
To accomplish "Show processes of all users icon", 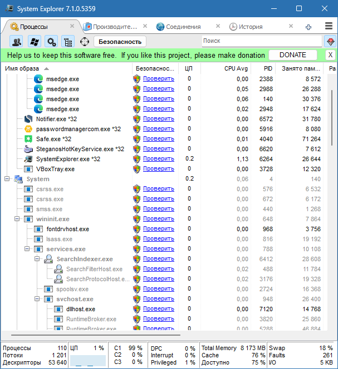I will coord(16,42).
